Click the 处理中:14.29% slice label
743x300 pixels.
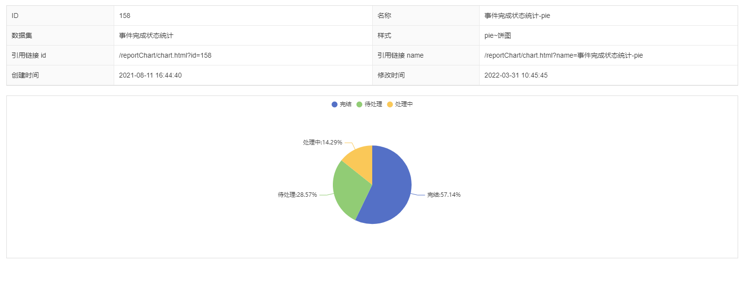pos(323,142)
